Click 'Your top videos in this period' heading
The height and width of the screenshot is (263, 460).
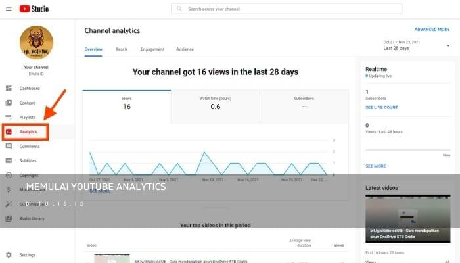(x=216, y=225)
